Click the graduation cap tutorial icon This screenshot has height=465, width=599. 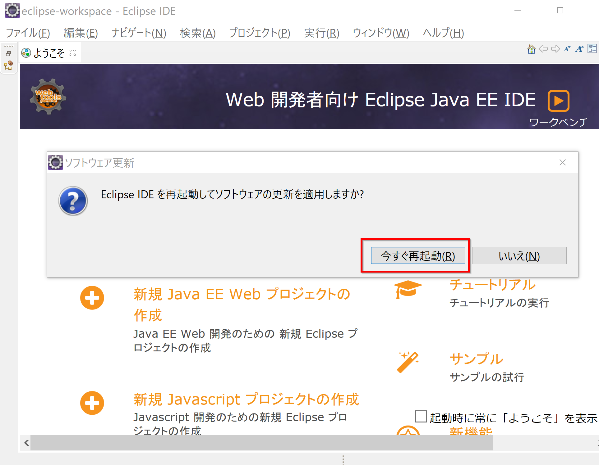point(408,289)
